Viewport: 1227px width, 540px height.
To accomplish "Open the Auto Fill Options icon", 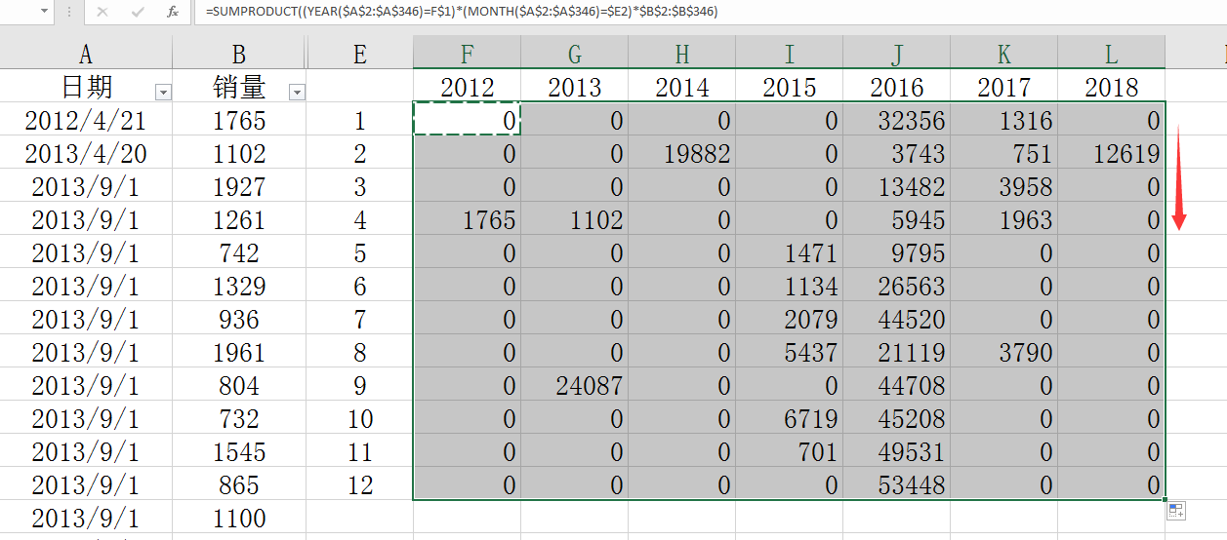I will (1175, 511).
